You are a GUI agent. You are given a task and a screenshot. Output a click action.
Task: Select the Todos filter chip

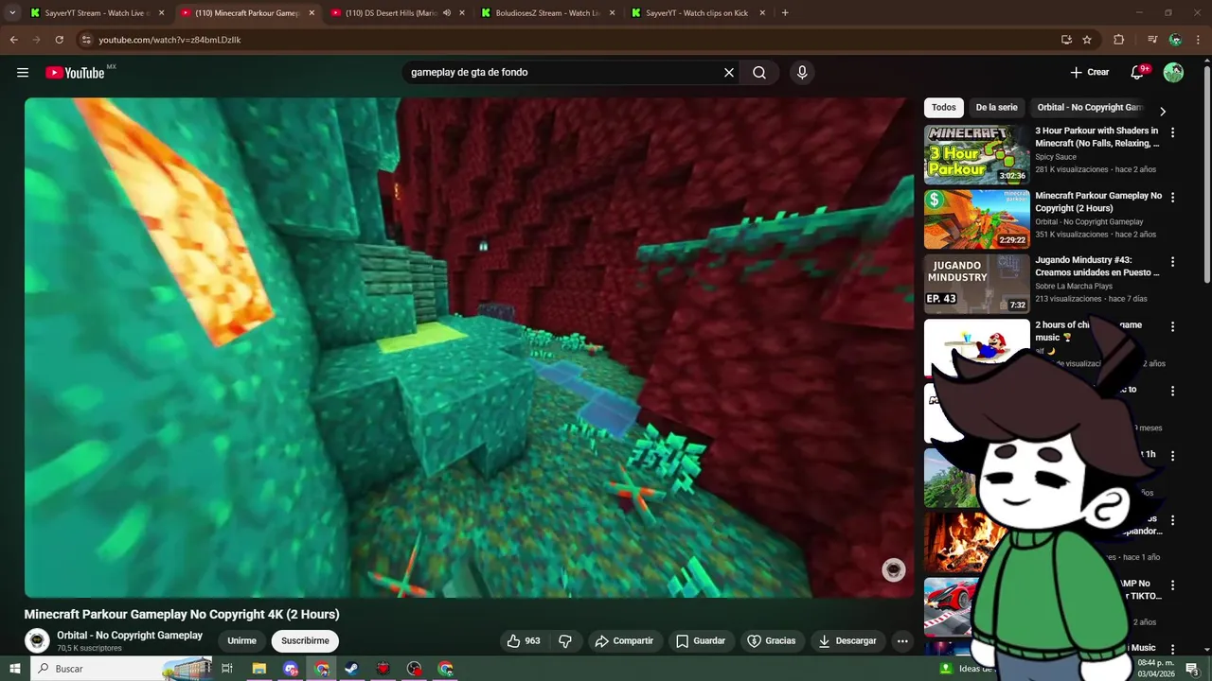(944, 108)
